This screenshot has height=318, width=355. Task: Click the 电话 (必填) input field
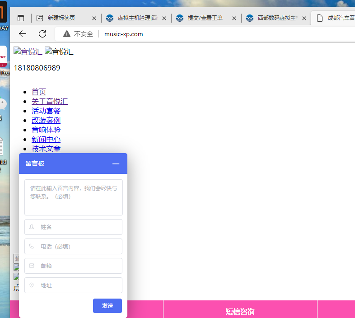point(73,246)
